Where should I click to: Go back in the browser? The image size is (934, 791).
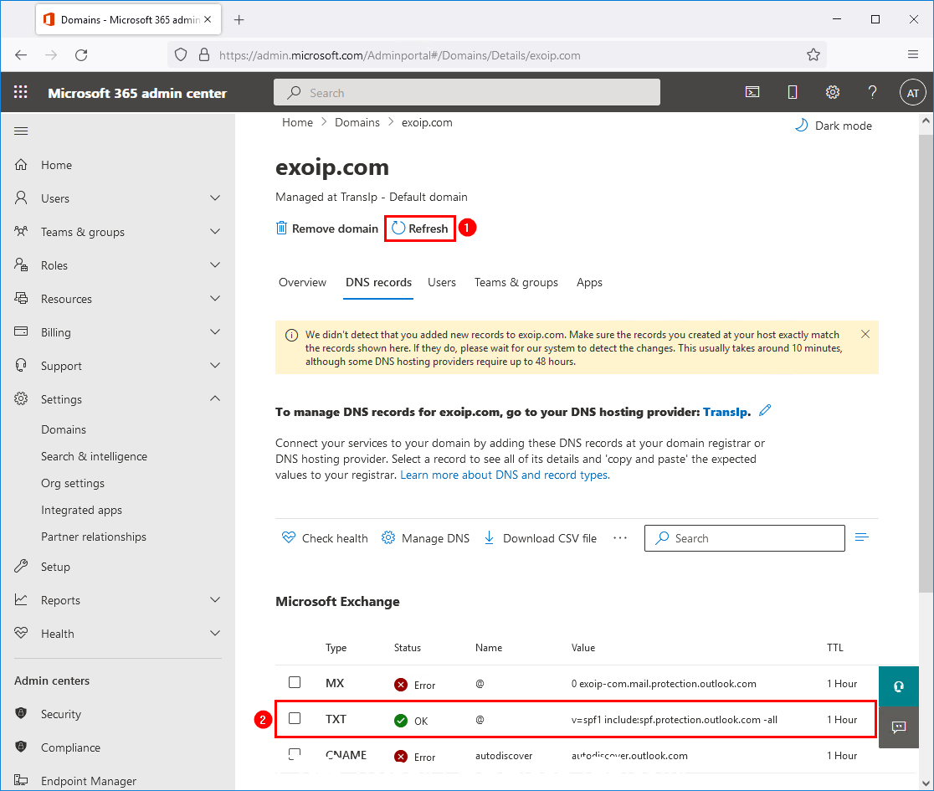coord(21,54)
